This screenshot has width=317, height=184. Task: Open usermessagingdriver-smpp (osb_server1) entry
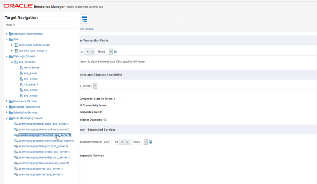coord(44,152)
